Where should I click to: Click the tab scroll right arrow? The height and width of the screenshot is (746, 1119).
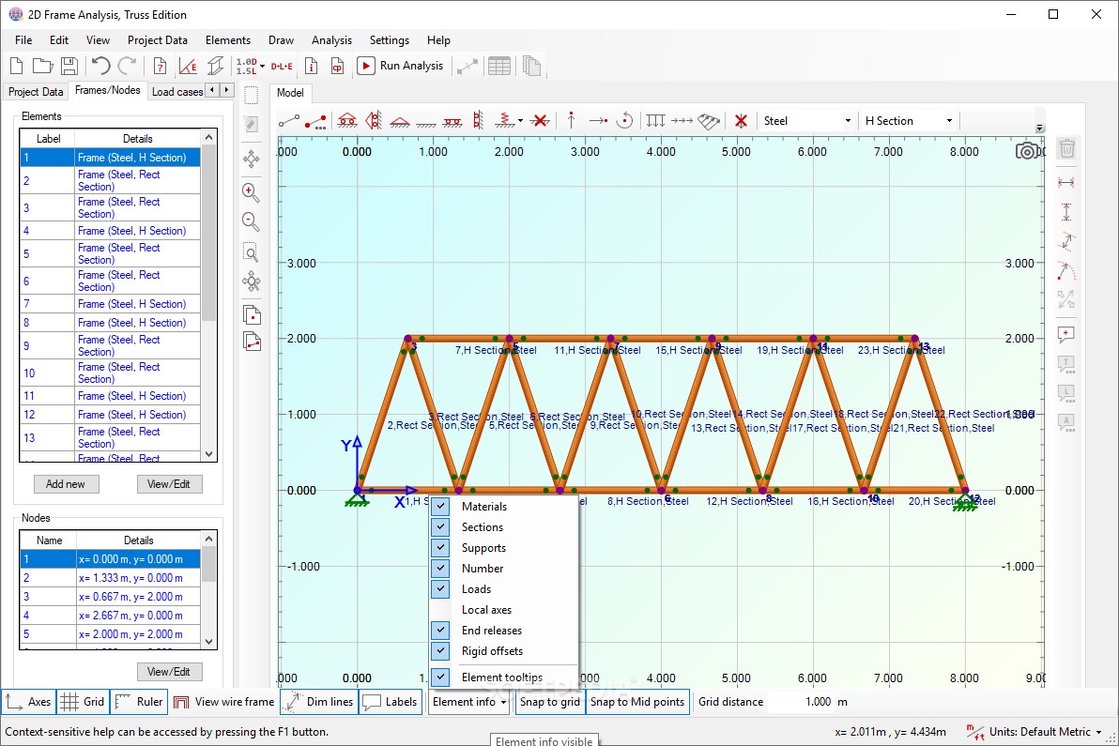[x=227, y=90]
